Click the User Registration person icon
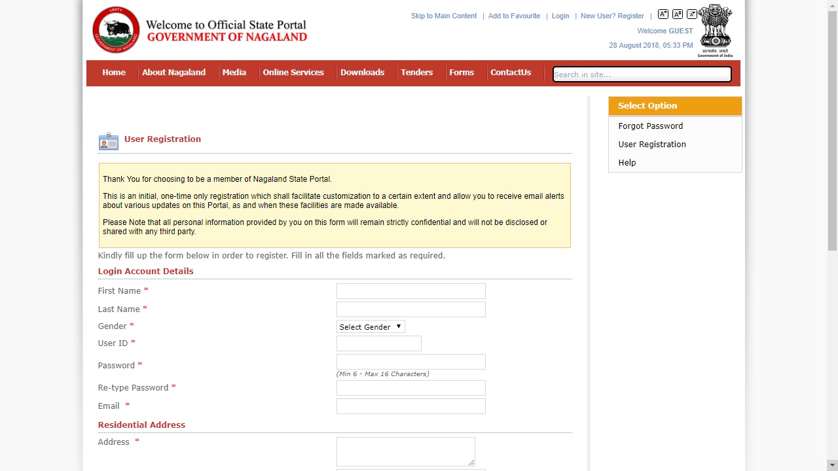The height and width of the screenshot is (471, 838). tap(108, 141)
